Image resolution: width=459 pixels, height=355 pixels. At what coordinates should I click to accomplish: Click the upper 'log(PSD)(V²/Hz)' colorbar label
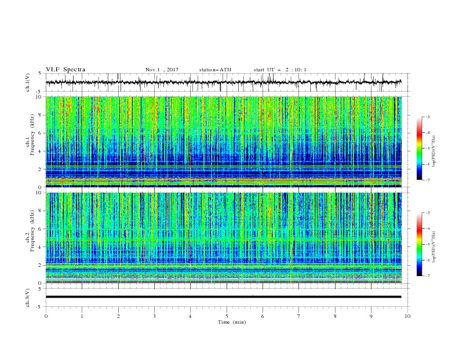[434, 151]
